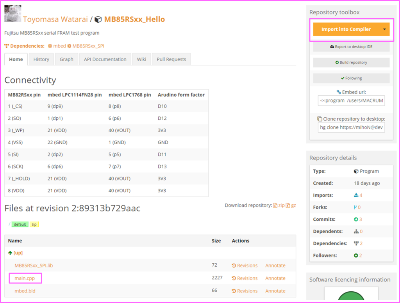
Task: Click the snowman avatar thumbnail
Action: [x=13, y=14]
